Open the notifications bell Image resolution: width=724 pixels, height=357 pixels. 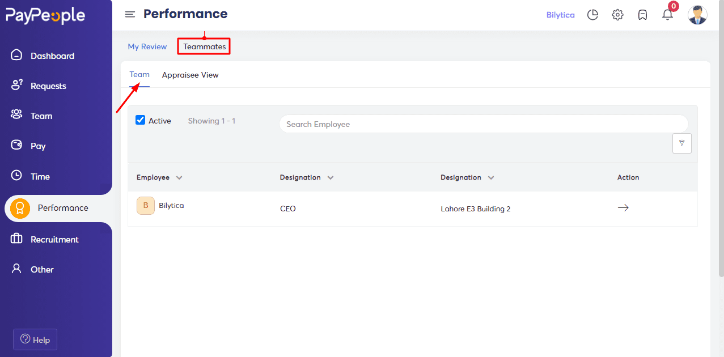coord(667,15)
